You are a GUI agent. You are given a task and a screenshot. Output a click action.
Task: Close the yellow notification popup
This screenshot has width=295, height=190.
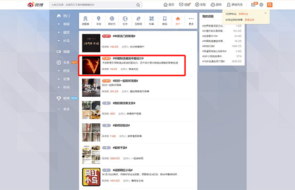pos(265,13)
